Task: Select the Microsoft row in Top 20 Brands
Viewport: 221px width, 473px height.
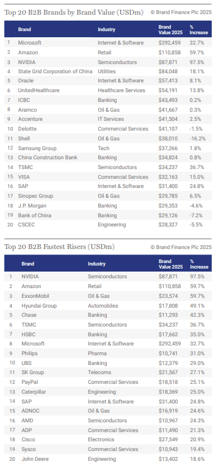Action: tap(108, 43)
